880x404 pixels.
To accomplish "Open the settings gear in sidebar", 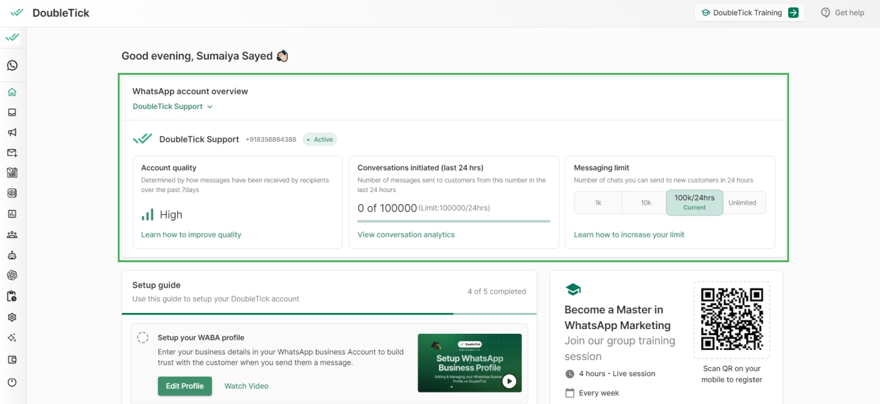I will [x=12, y=317].
